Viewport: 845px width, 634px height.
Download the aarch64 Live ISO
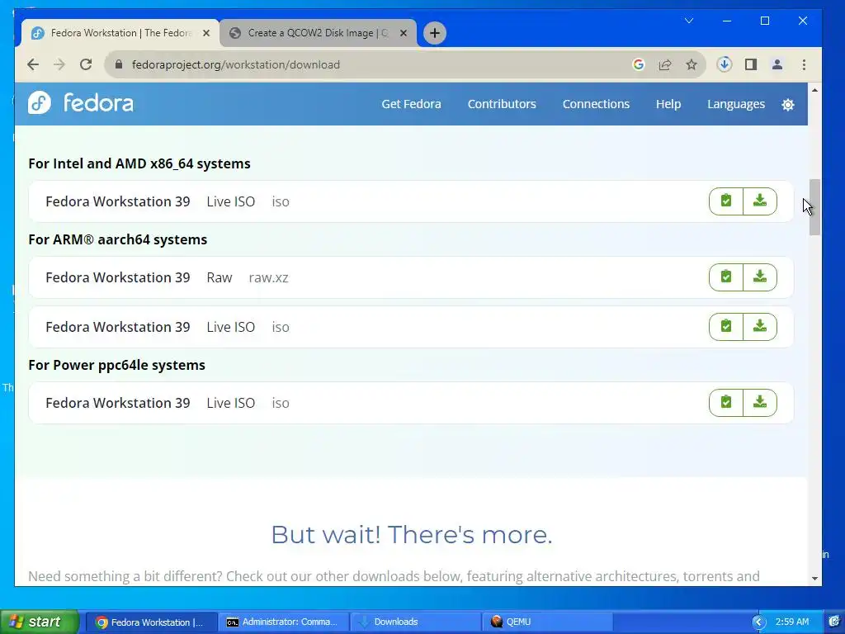coord(760,327)
